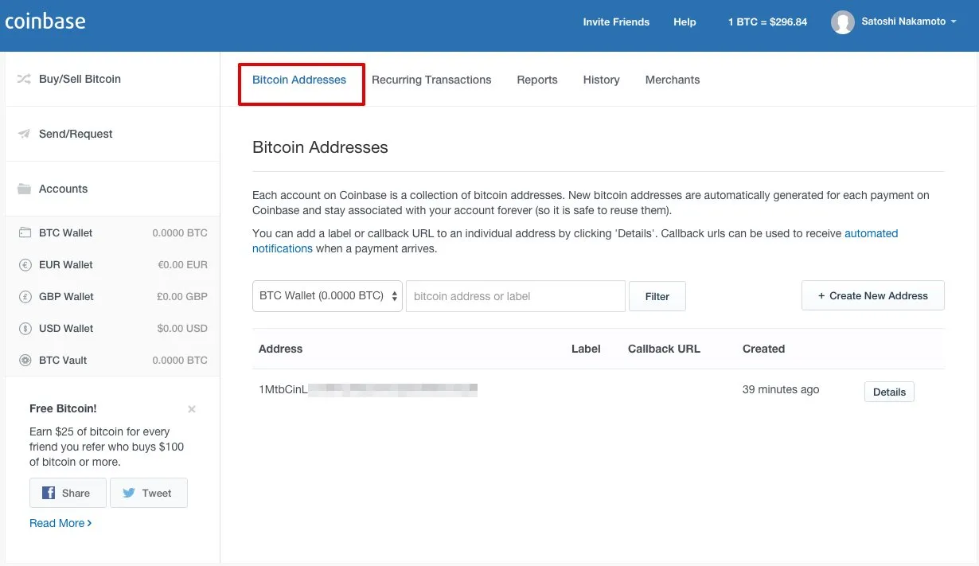The width and height of the screenshot is (979, 566).
Task: Click the EUR Wallet euro icon
Action: (x=25, y=264)
